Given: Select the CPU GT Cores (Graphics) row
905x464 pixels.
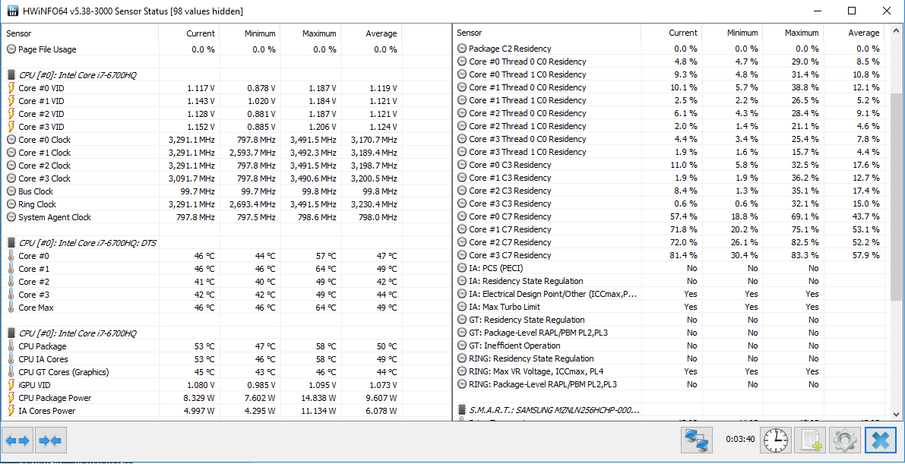Looking at the screenshot, I should pos(201,372).
